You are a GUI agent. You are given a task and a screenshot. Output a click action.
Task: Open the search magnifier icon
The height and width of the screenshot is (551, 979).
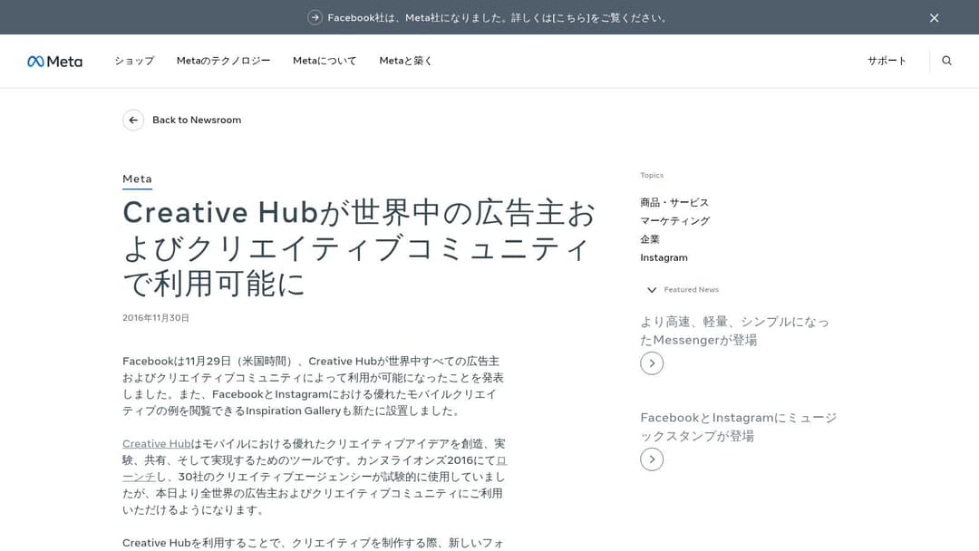tap(946, 61)
